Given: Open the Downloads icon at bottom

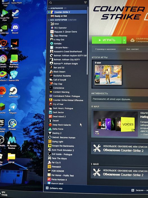Looking at the screenshot, I should [133, 190].
